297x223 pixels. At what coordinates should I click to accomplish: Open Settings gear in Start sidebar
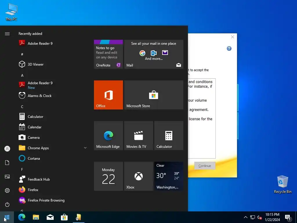point(7,190)
